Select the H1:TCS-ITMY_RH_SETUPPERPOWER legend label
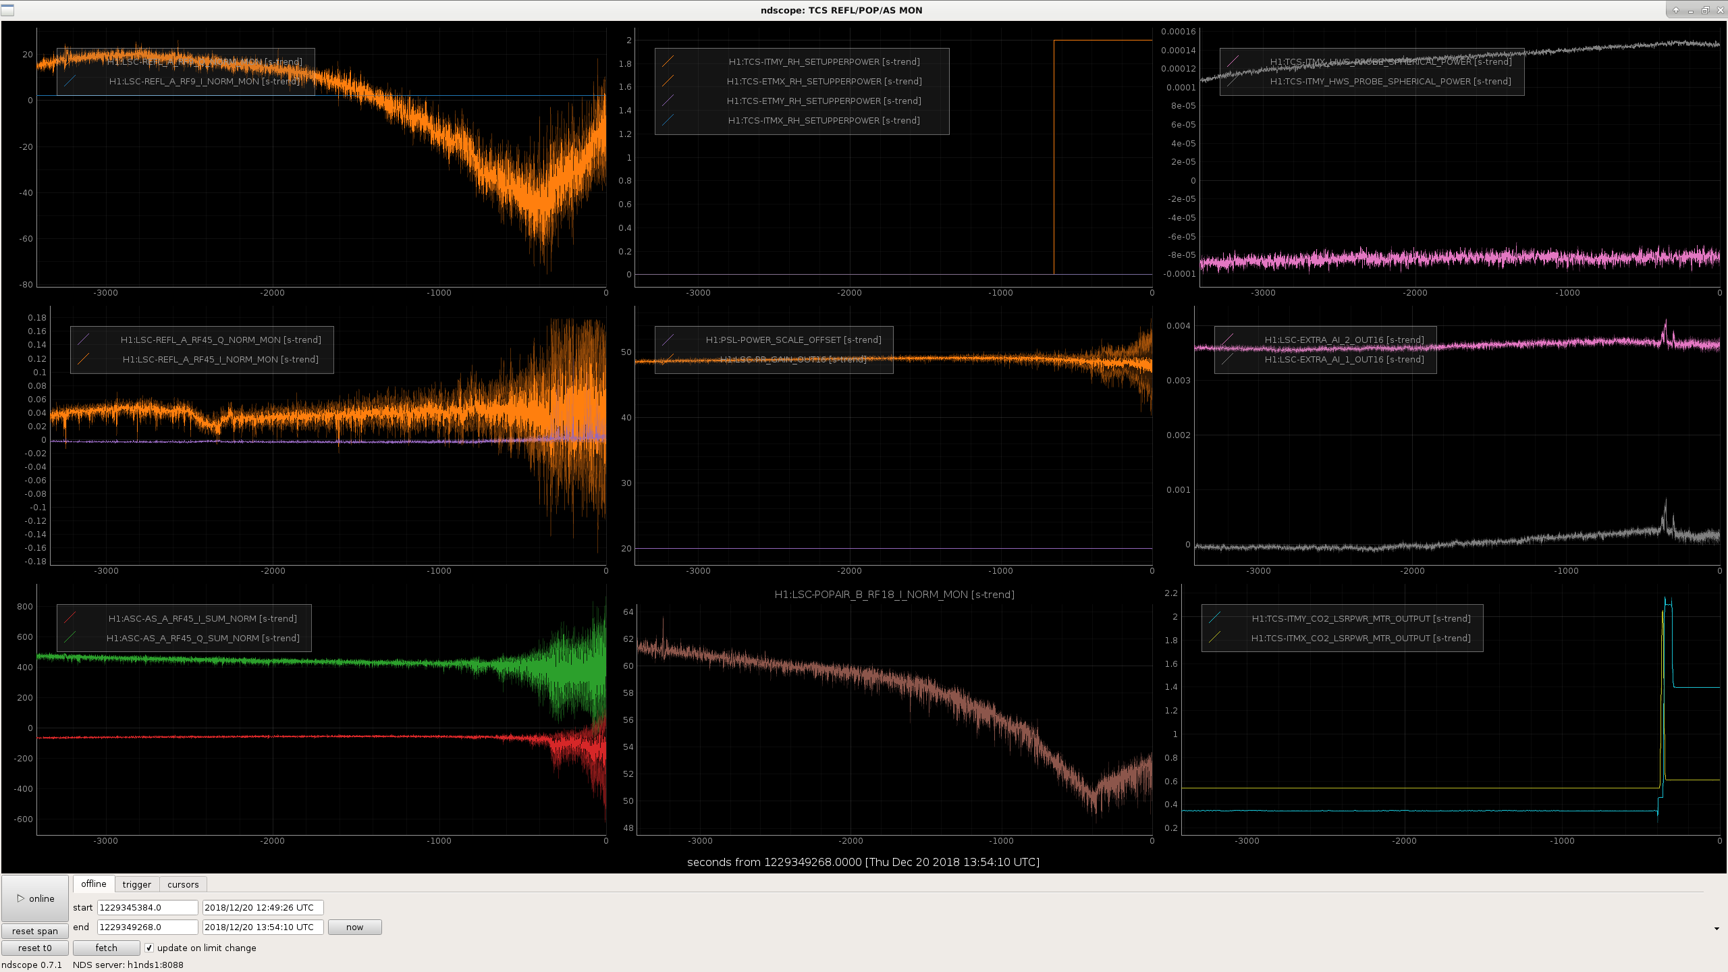The width and height of the screenshot is (1728, 972). (x=824, y=61)
